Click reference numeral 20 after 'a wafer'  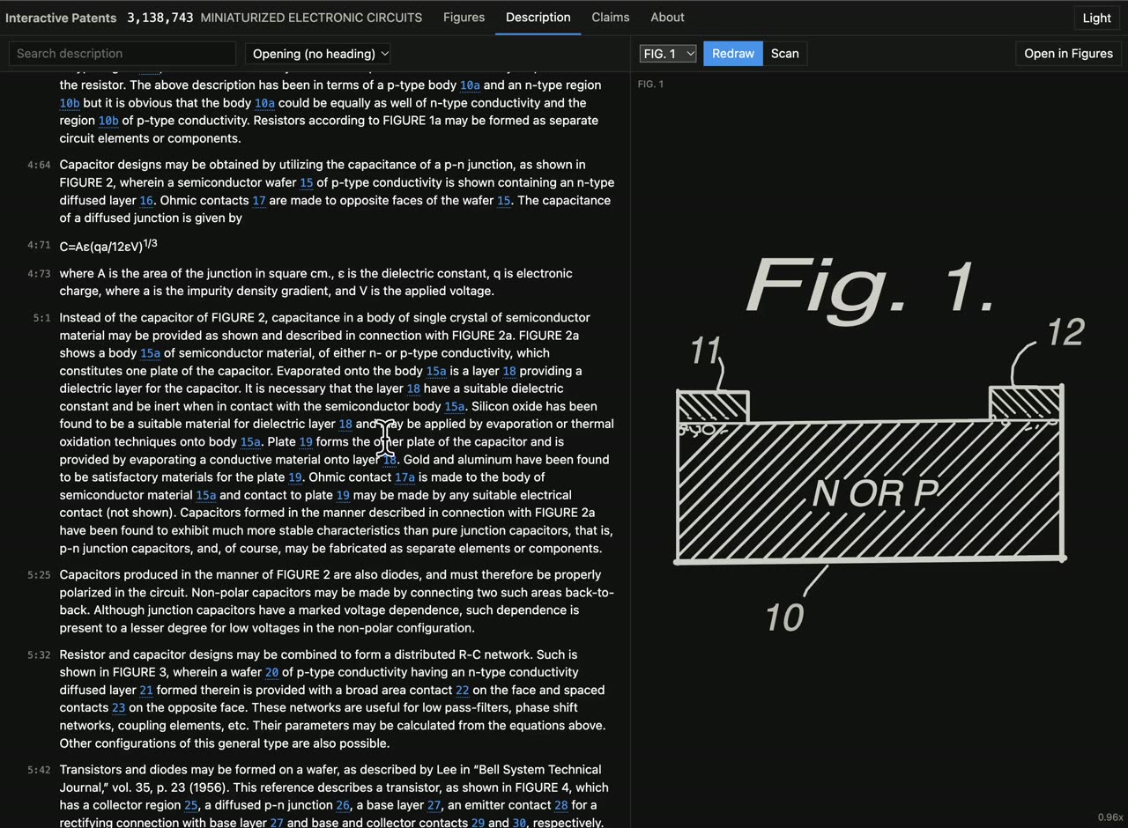(x=271, y=673)
